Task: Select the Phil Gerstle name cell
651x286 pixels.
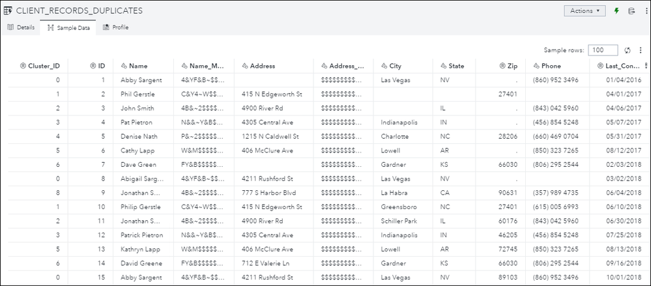Action: [143, 94]
